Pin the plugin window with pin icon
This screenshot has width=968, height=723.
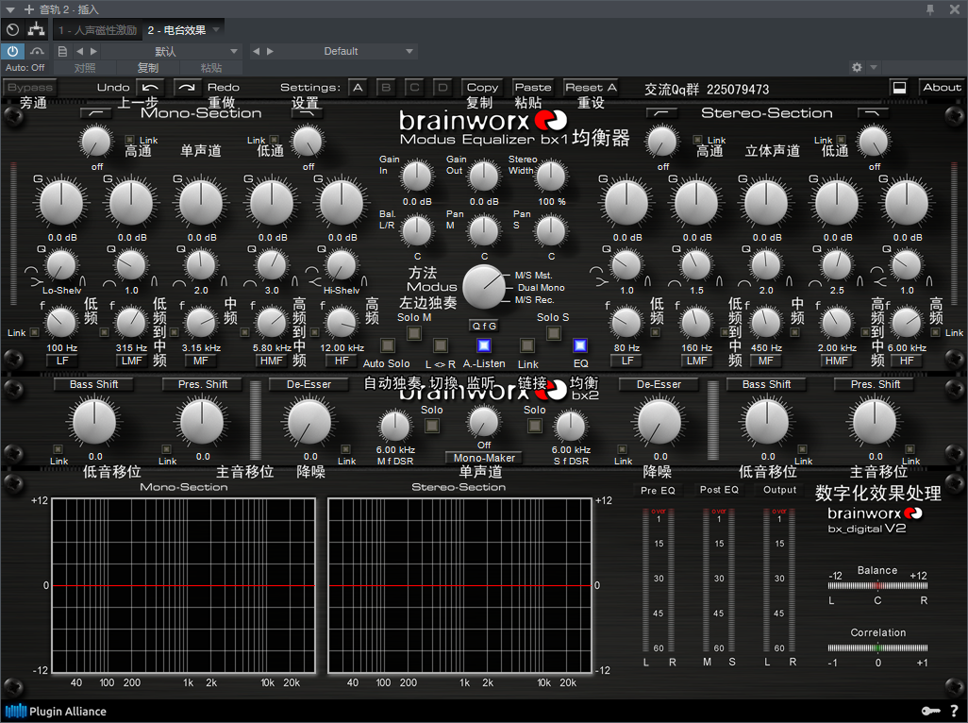pos(930,9)
